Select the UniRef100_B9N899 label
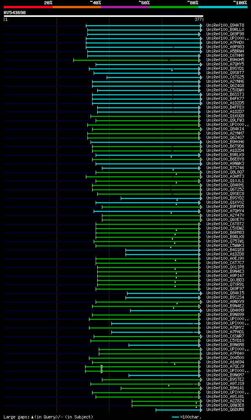Screen dimensions: 251x420 tap(225, 314)
